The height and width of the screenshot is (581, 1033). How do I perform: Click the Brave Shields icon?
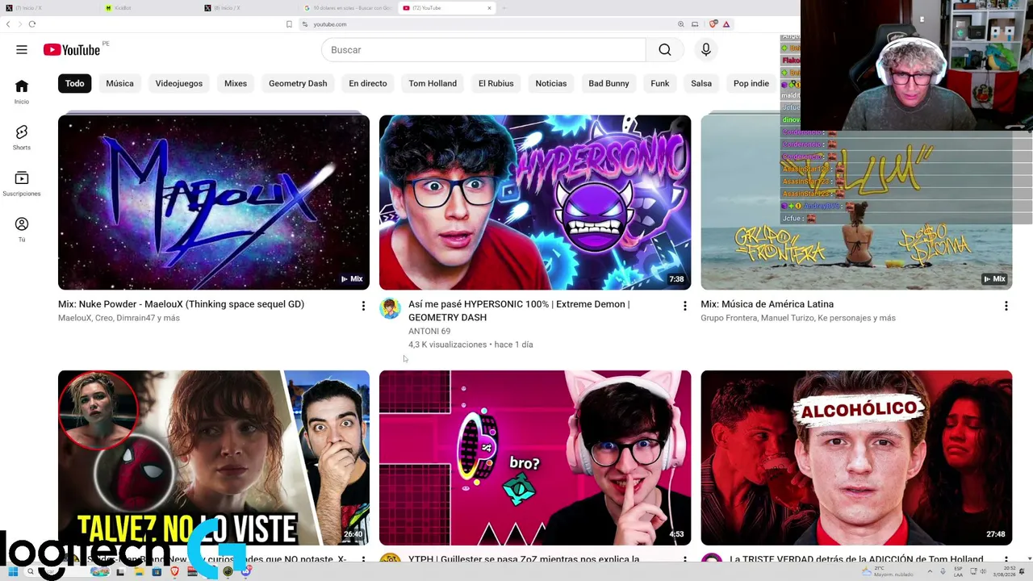(713, 24)
